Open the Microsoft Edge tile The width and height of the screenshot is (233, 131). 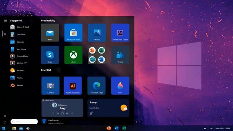96,86
